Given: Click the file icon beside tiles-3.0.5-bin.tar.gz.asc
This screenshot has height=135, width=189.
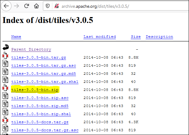Looking at the screenshot, I should click(x=5, y=63).
